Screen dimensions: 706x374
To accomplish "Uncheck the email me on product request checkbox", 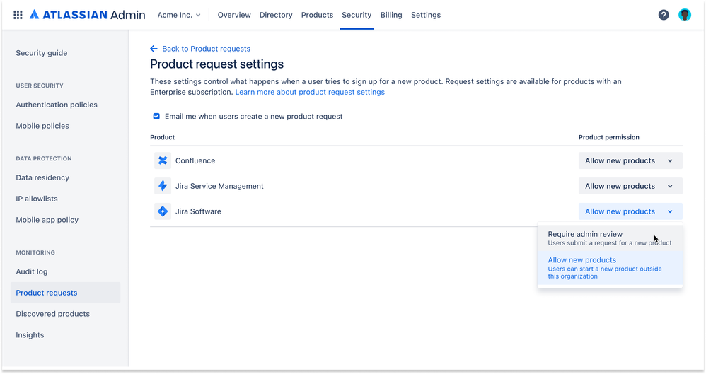I will click(x=156, y=116).
